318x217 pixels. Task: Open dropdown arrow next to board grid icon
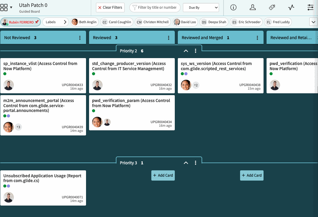(x=11, y=8)
